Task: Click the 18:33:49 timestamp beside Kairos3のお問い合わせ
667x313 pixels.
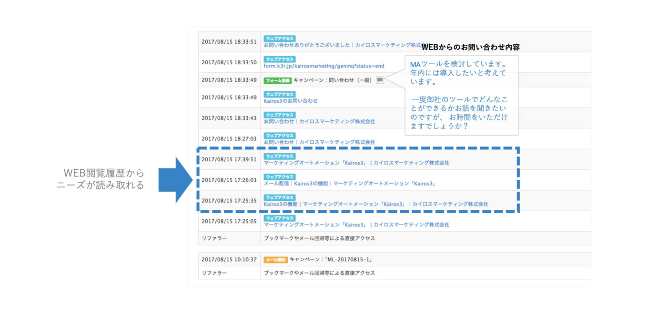Action: tap(229, 98)
